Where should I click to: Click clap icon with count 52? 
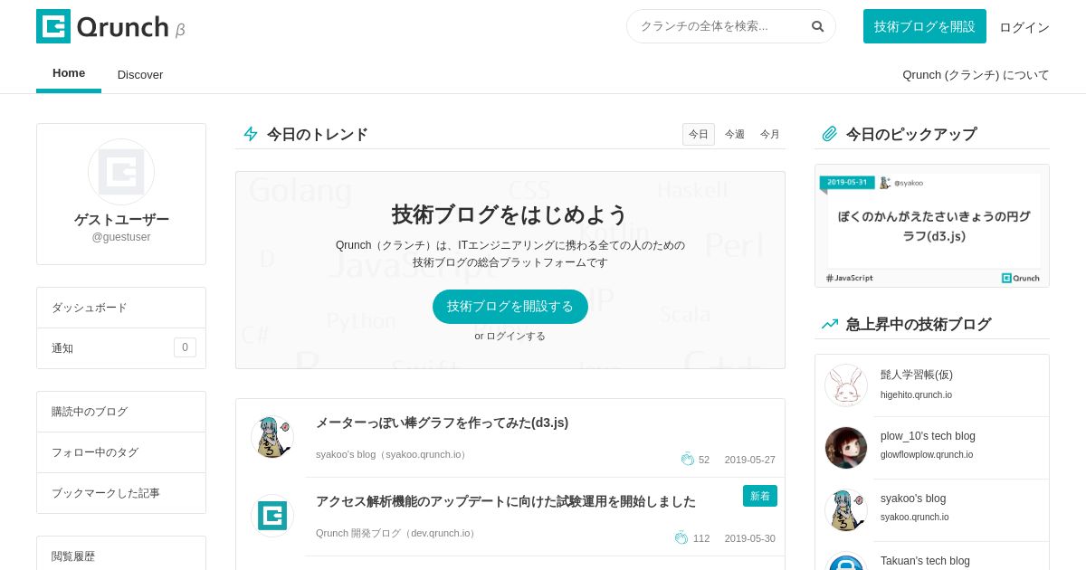[x=688, y=459]
